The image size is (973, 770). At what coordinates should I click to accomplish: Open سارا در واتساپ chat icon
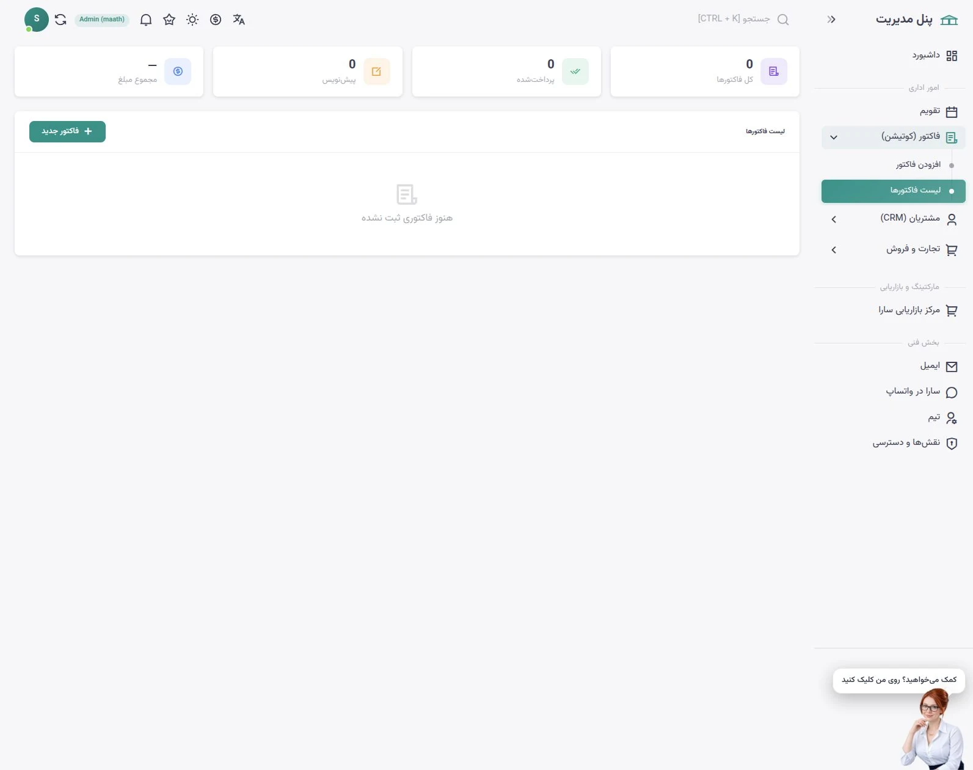click(952, 392)
